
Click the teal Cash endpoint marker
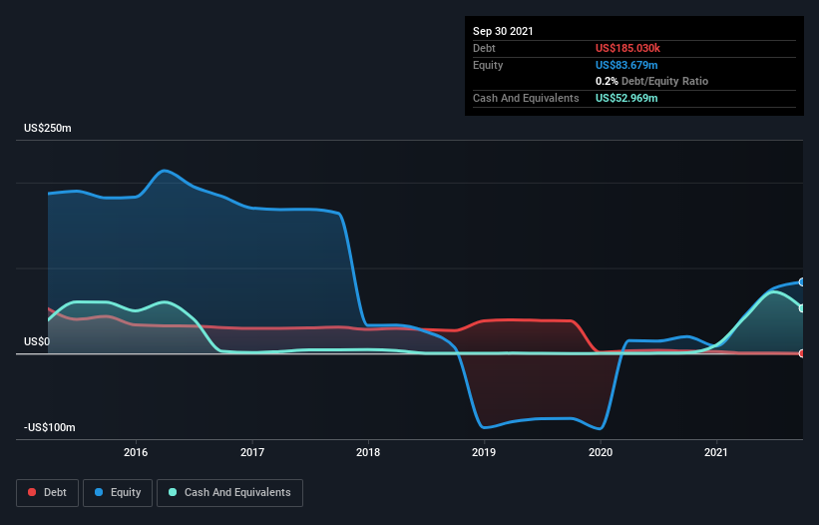tap(802, 308)
